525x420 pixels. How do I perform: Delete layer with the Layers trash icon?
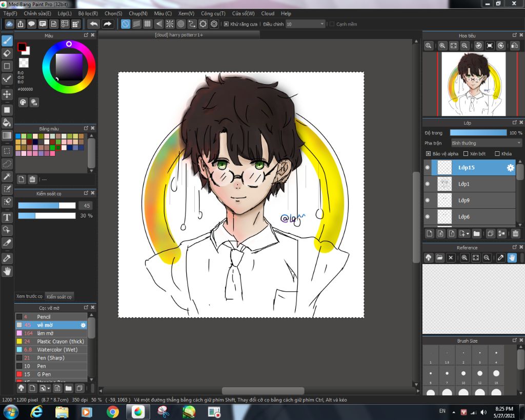516,233
